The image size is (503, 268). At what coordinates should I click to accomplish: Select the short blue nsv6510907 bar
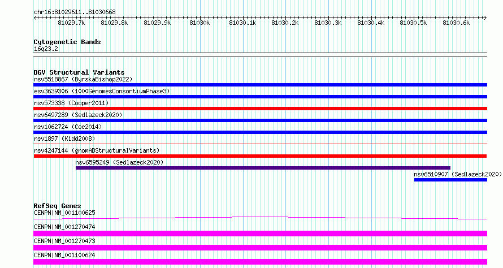click(x=450, y=180)
